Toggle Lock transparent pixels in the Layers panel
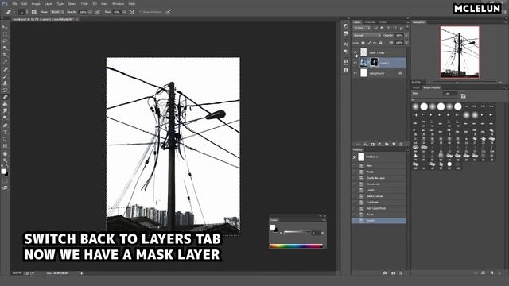The height and width of the screenshot is (286, 509). pos(363,43)
